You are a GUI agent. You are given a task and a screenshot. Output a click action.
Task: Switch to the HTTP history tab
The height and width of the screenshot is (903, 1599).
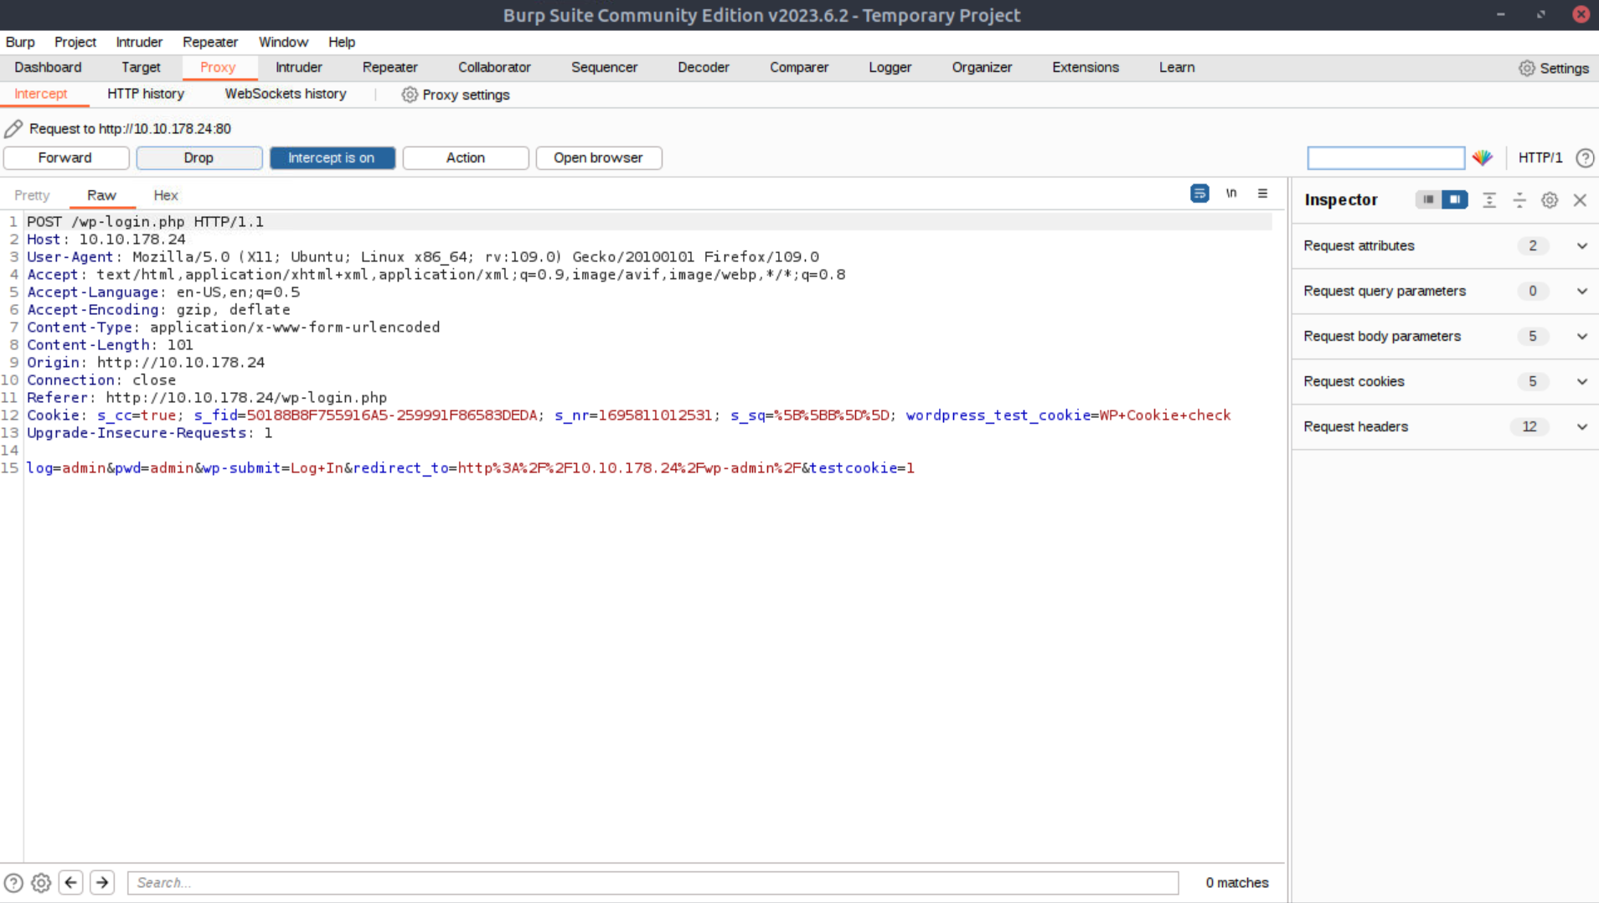point(146,94)
